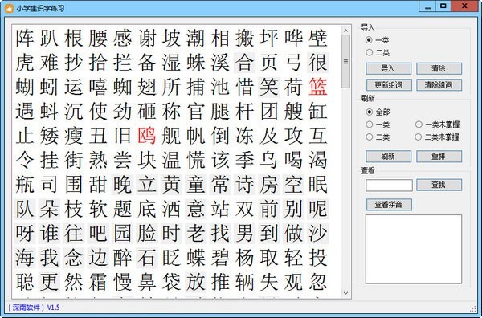Click the character 阵
Viewport: 482px width, 318px height.
pyautogui.click(x=25, y=38)
